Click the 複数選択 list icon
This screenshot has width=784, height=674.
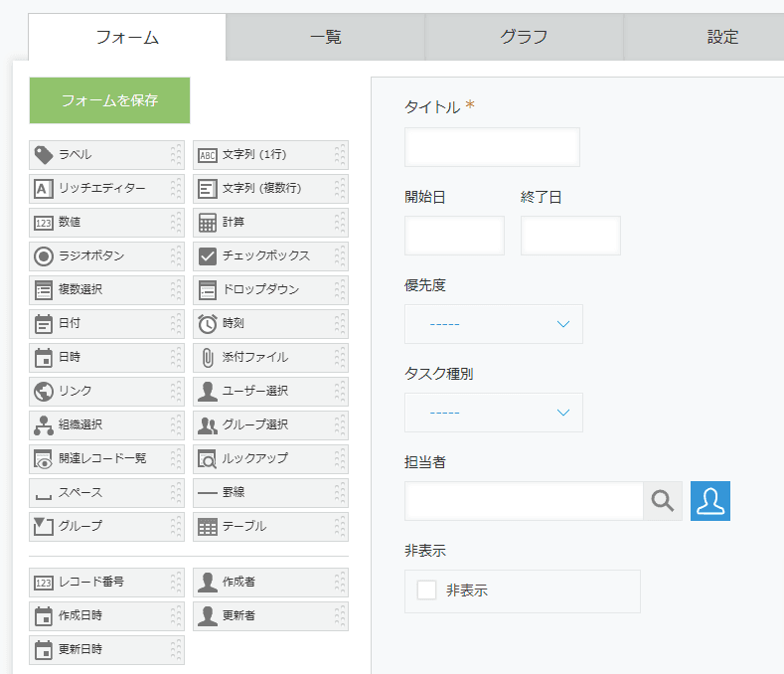(44, 289)
